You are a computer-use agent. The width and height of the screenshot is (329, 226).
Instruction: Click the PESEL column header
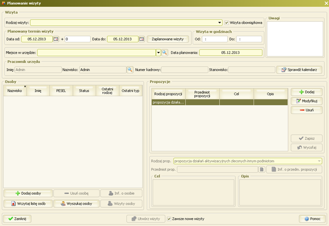point(61,91)
